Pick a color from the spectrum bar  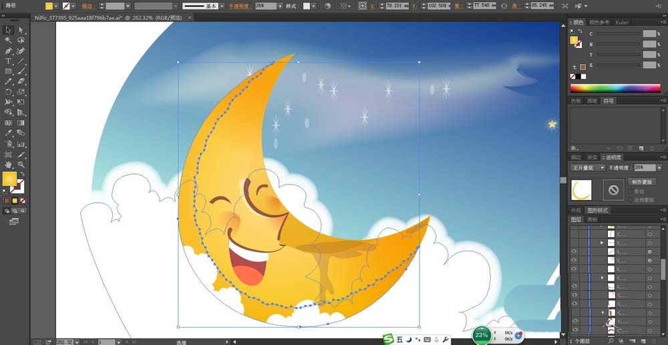615,88
